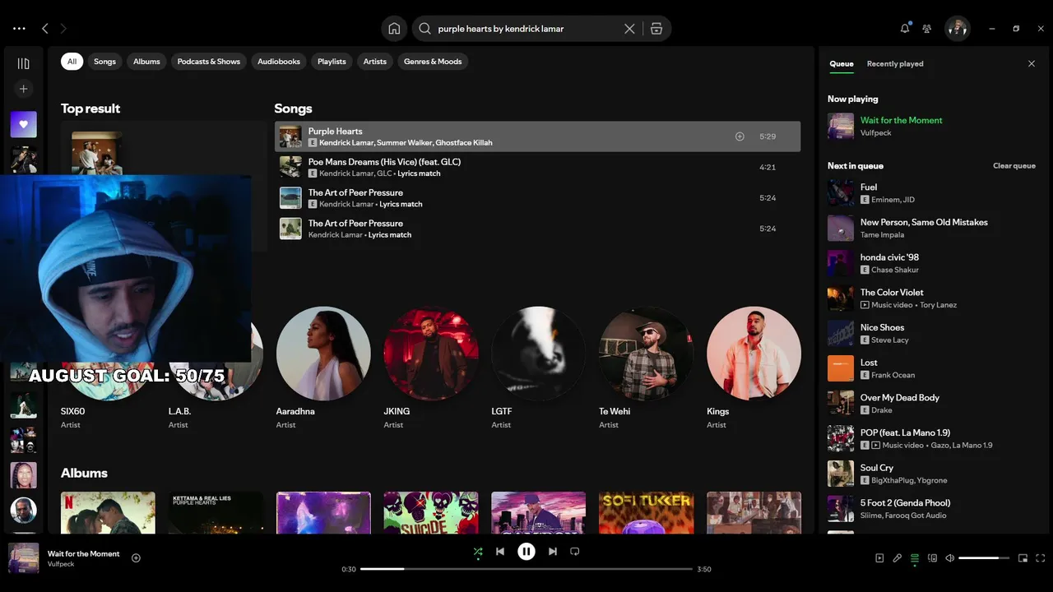The height and width of the screenshot is (592, 1053).
Task: Select the Poe Mans Dreams song row
Action: pyautogui.click(x=537, y=167)
